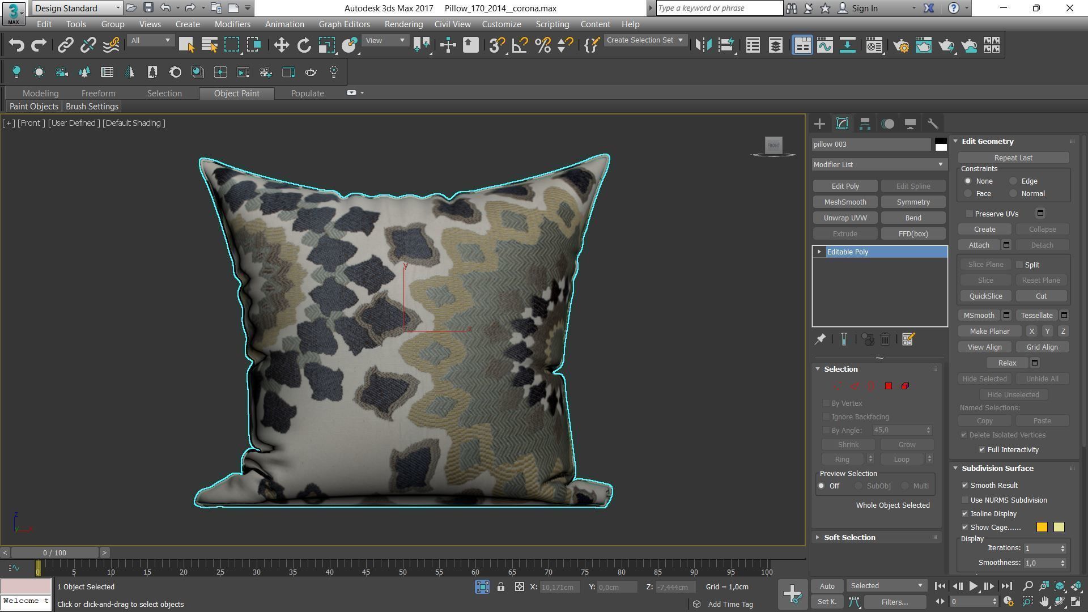The image size is (1088, 612).
Task: Select Element sub-object level icon
Action: coord(905,386)
